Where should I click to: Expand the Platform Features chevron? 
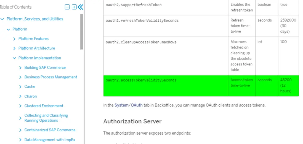14,39
